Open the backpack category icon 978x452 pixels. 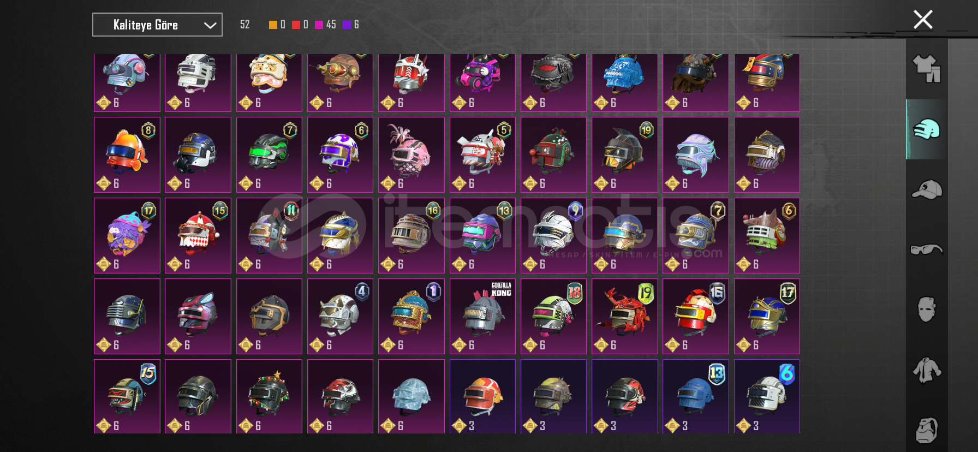927,431
